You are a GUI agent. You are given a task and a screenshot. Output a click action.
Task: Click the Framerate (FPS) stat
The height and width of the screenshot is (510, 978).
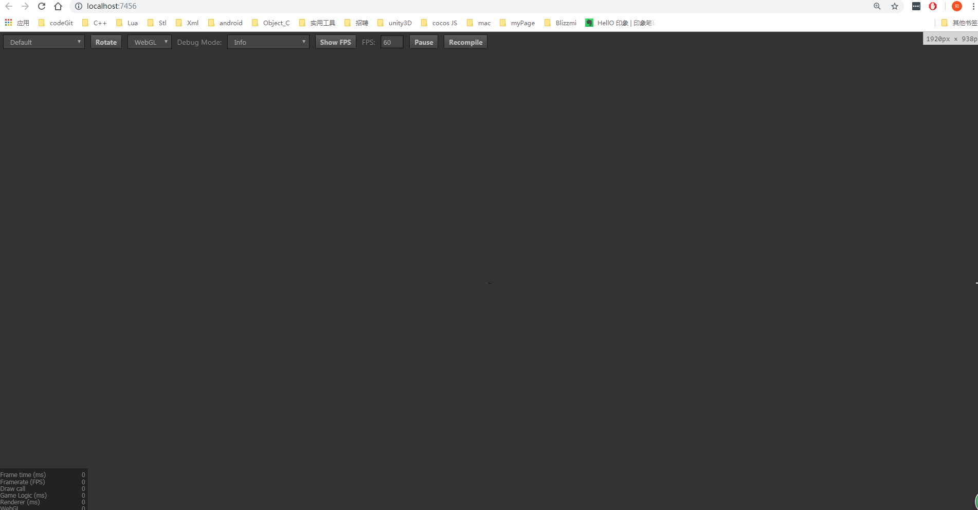43,482
